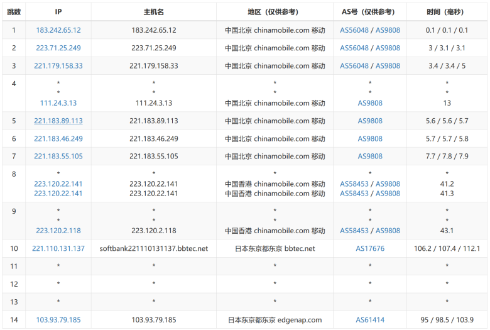
Task: Open IP link 103.93.79.185
Action: (58, 320)
